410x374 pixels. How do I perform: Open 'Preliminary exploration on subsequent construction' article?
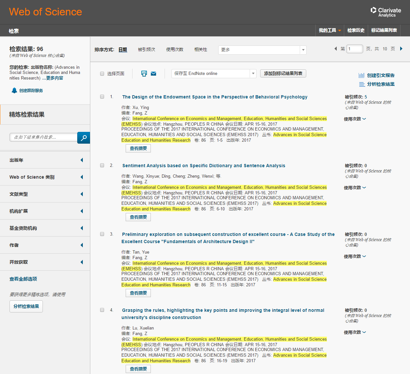(228, 238)
